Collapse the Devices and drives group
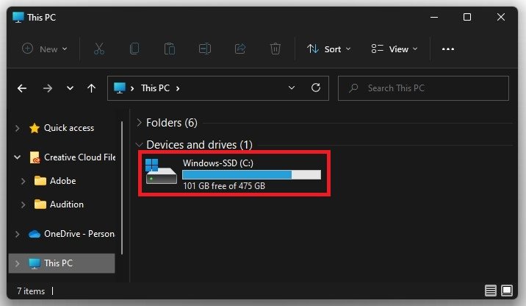The height and width of the screenshot is (306, 526). coord(140,145)
